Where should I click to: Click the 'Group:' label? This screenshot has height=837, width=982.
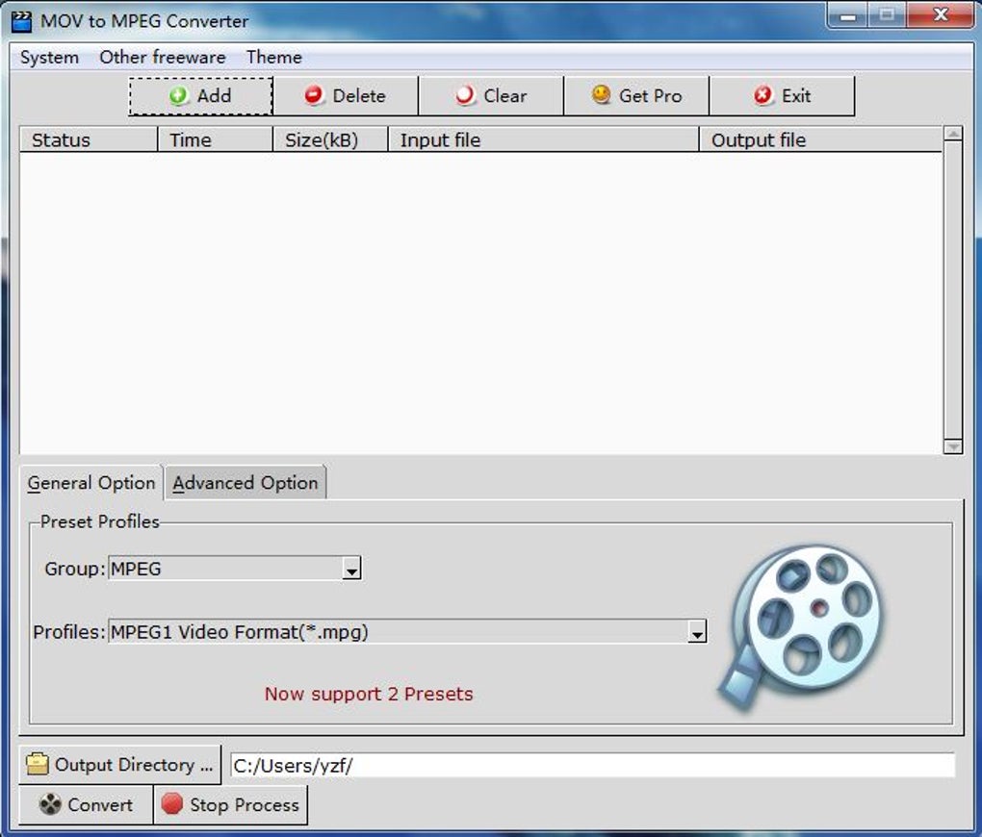coord(75,569)
